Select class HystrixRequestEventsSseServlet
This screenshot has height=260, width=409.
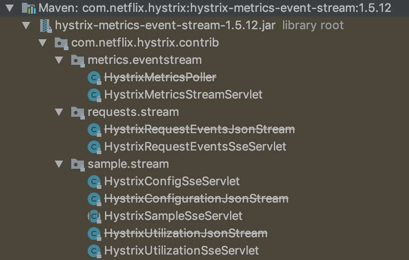coord(195,147)
